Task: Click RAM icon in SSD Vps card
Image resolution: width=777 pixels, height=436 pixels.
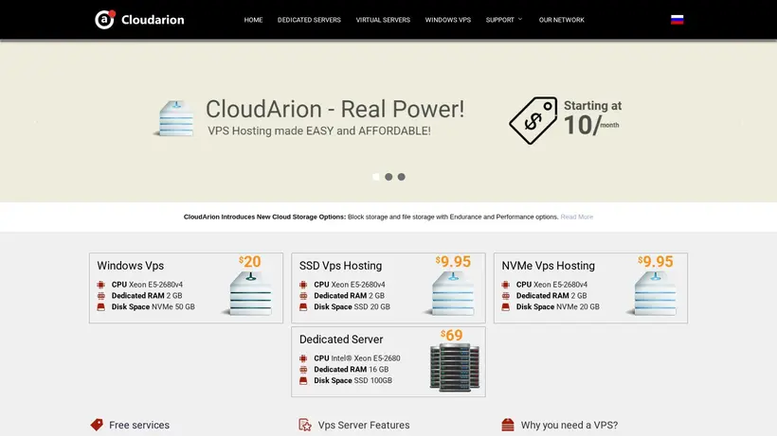Action: (303, 296)
